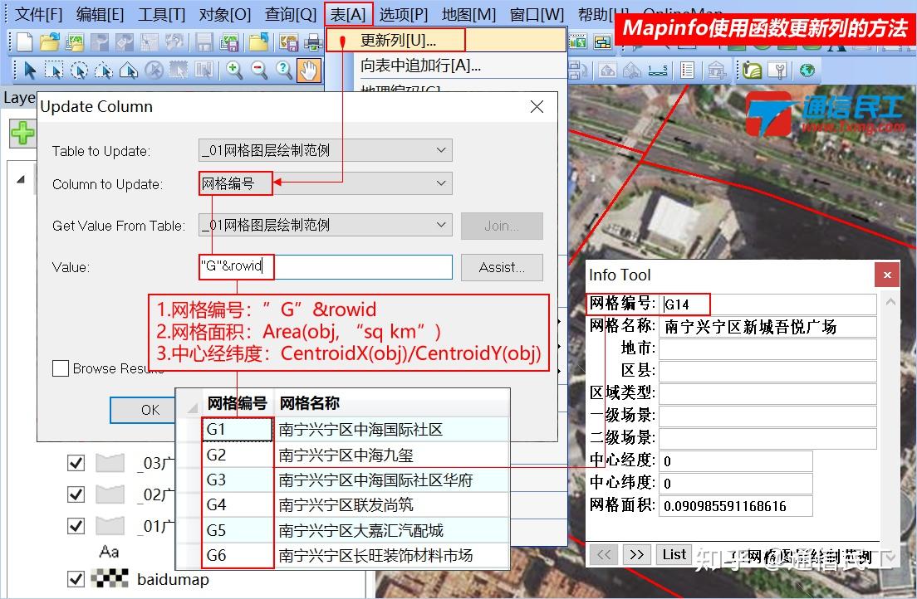Click the ruler scale tool icon

coord(658,71)
